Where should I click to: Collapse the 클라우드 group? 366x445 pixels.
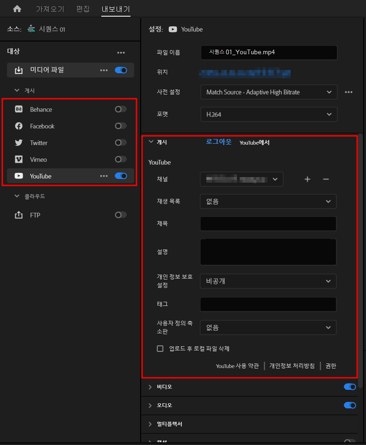pos(17,196)
